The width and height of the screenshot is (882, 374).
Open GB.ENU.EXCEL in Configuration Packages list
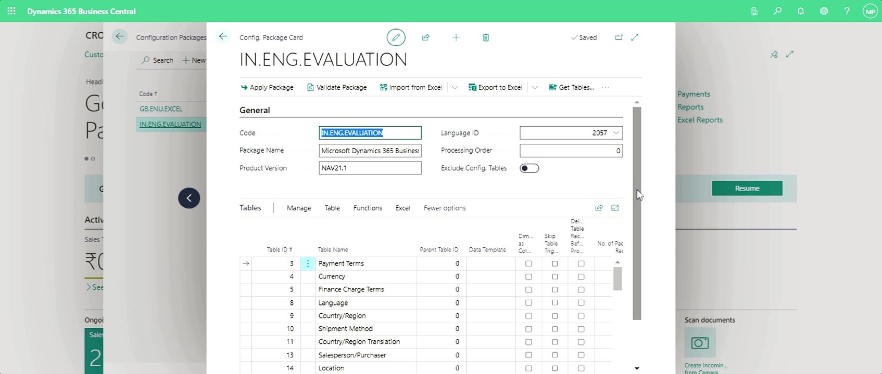tap(161, 109)
